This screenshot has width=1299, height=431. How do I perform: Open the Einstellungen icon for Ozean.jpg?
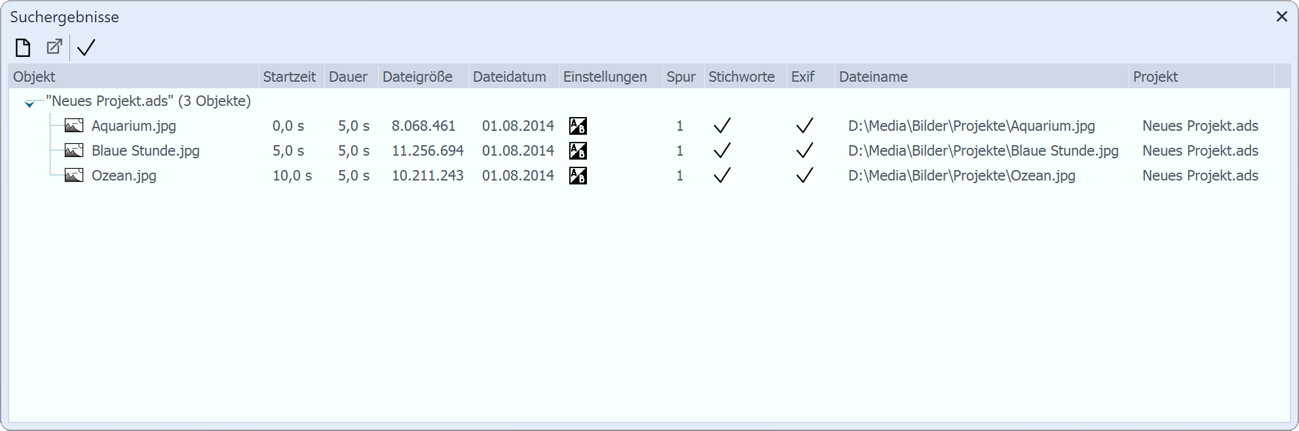578,175
